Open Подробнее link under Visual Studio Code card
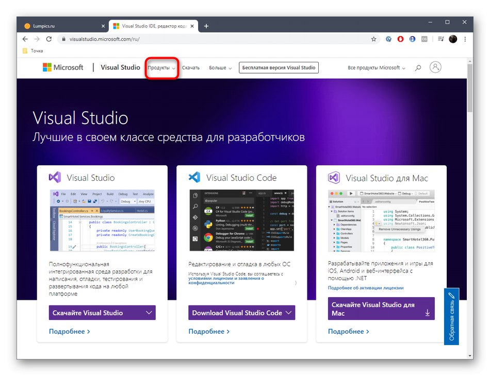Viewport: 490px width, 376px height. click(x=209, y=331)
